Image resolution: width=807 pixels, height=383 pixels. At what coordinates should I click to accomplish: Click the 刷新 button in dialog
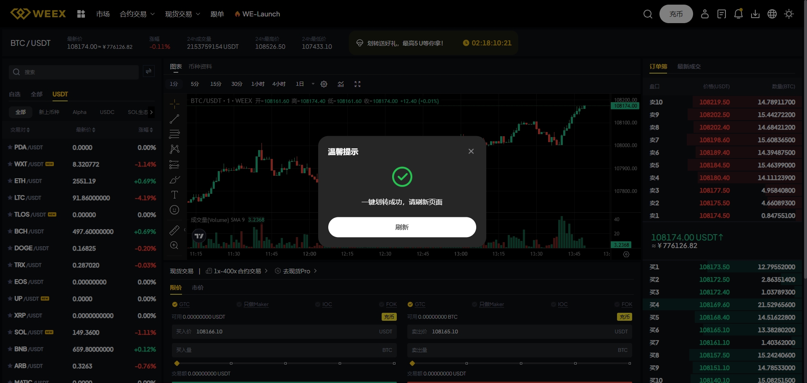(402, 227)
